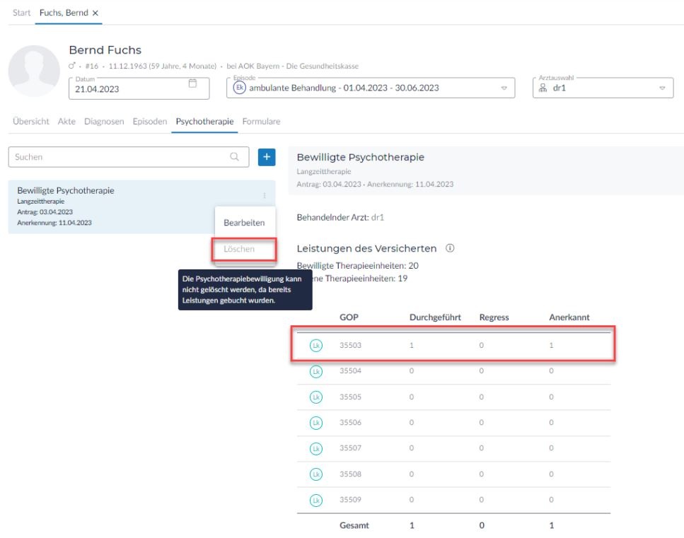Click the Lk icon for GOP 35507
The image size is (684, 538).
[315, 448]
